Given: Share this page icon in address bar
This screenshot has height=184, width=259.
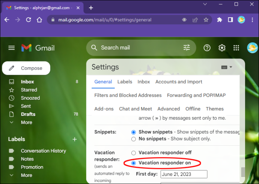Looking at the screenshot, I should click(195, 20).
